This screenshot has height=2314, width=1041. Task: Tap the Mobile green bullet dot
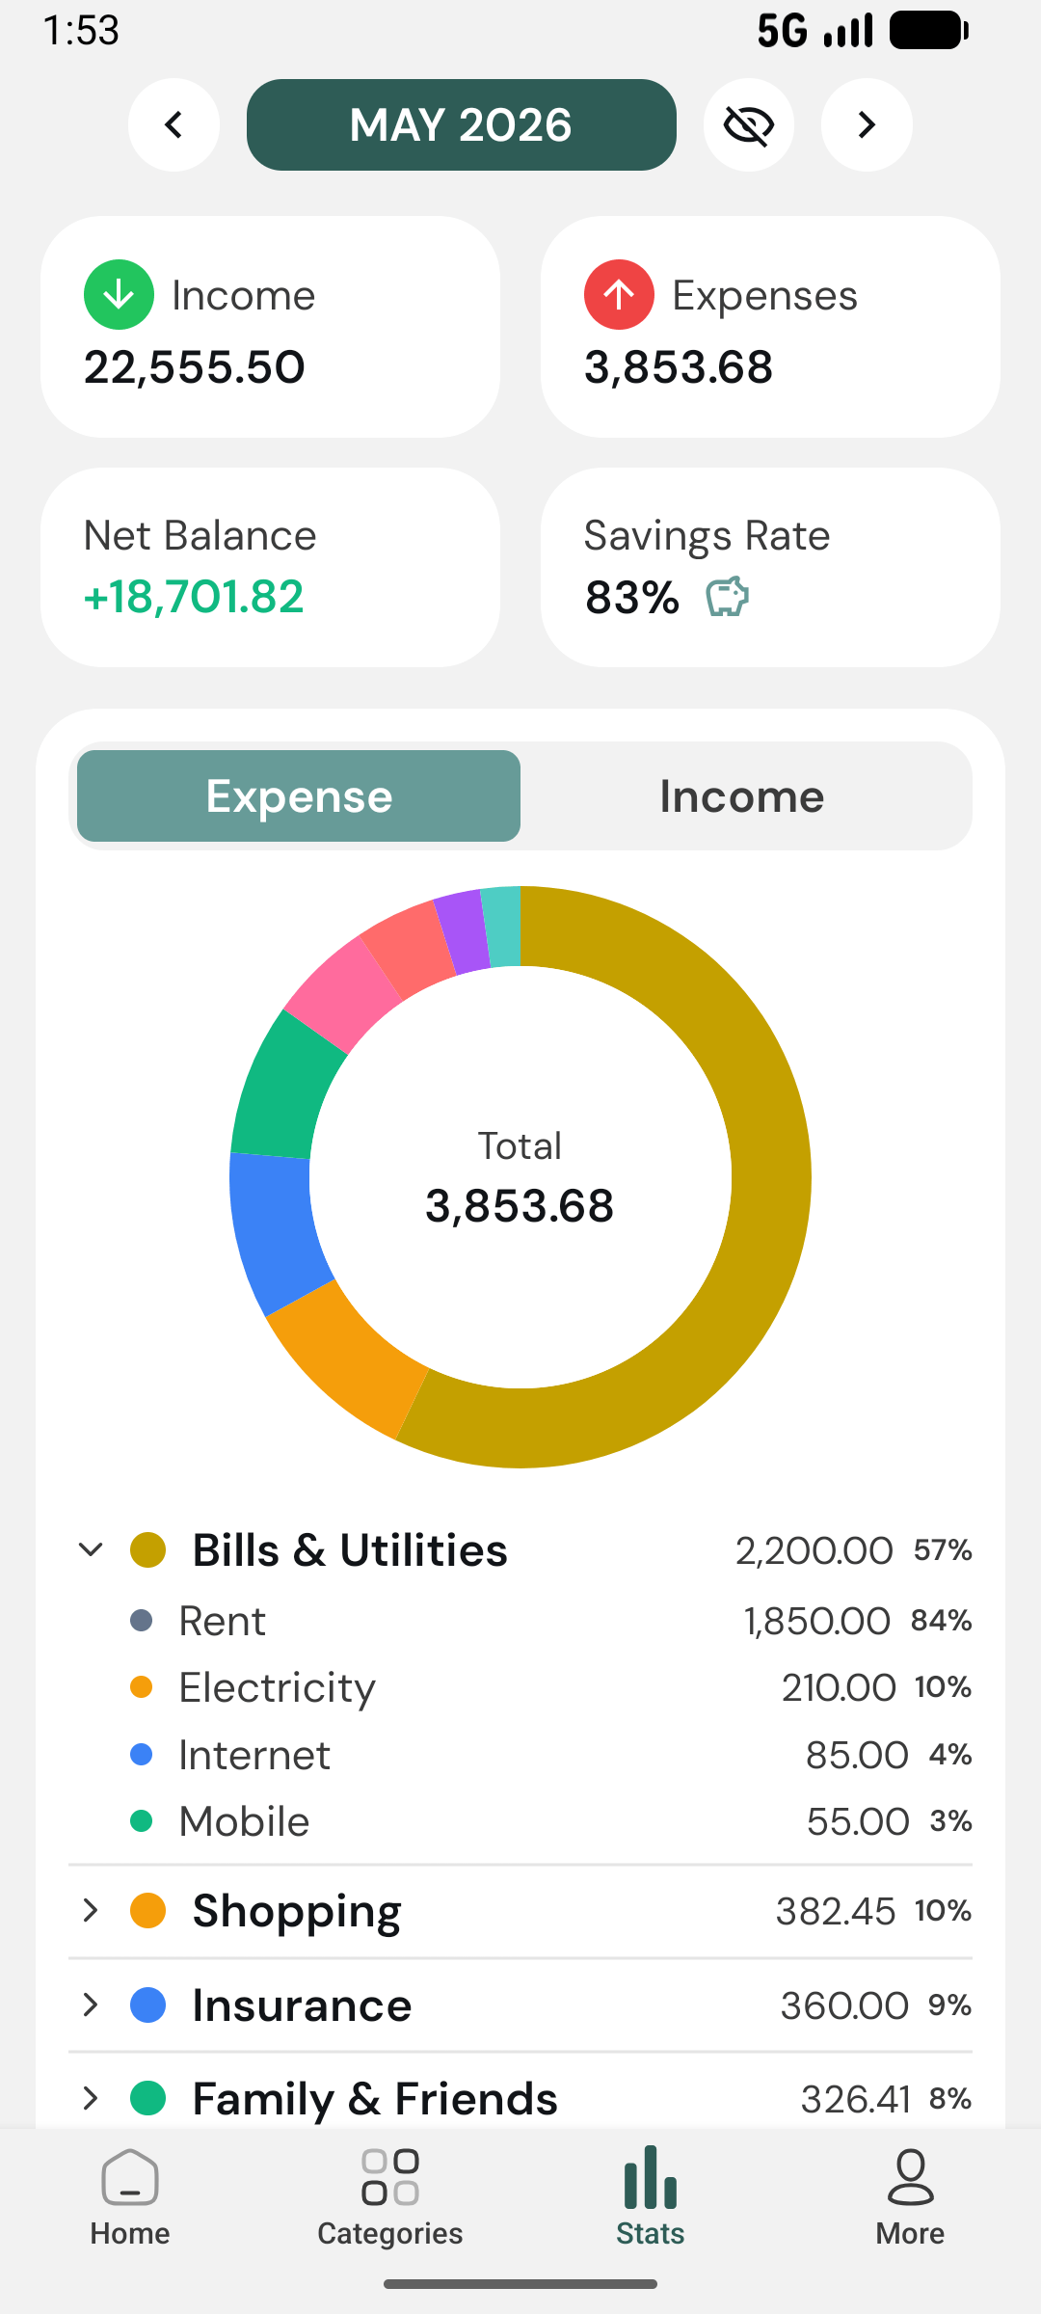142,1821
